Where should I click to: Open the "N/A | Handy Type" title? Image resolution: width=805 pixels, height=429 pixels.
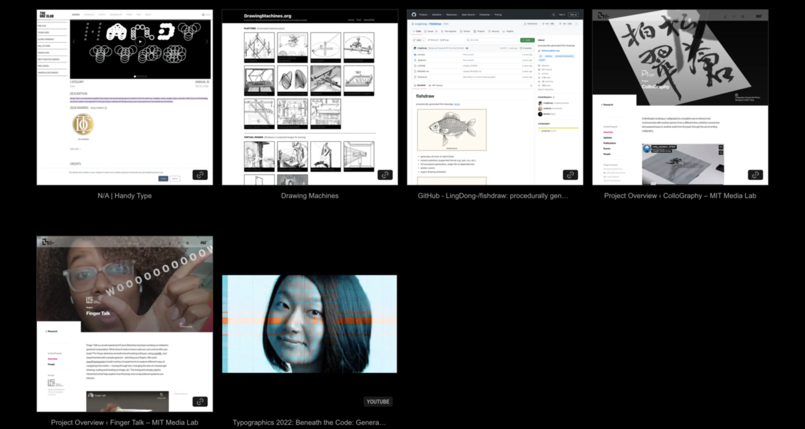click(x=125, y=196)
